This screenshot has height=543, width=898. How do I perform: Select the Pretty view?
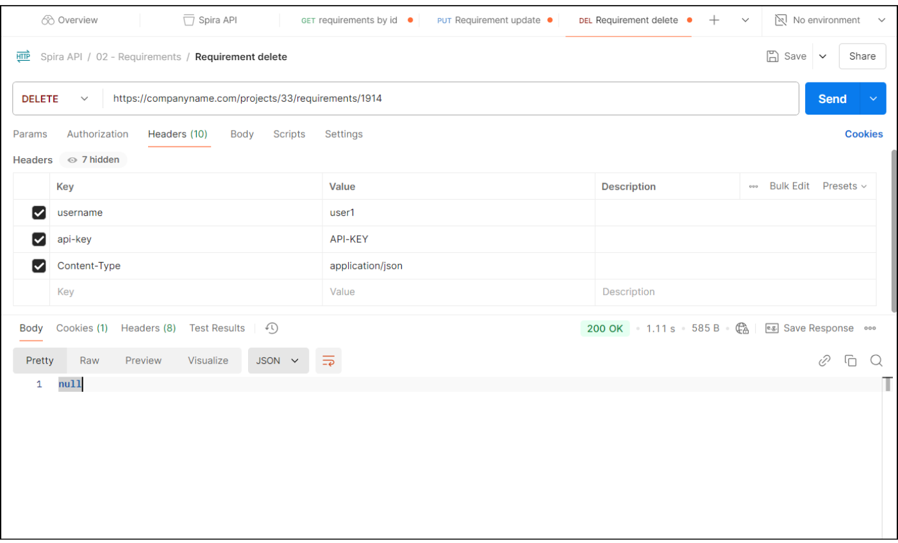click(40, 361)
